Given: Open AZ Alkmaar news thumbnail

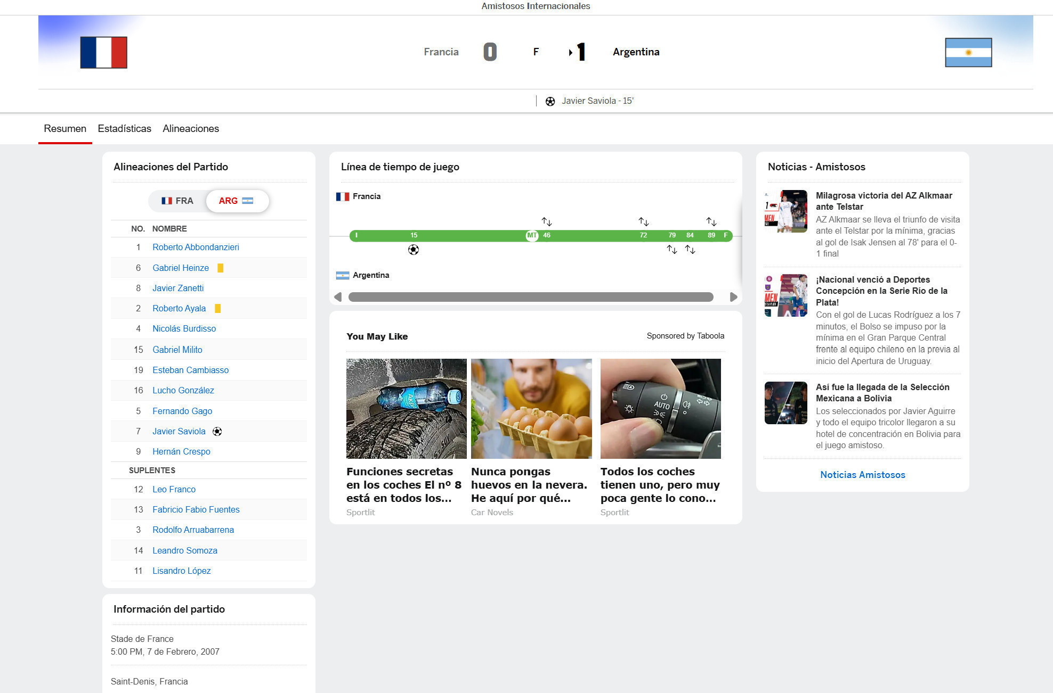Looking at the screenshot, I should tap(785, 211).
